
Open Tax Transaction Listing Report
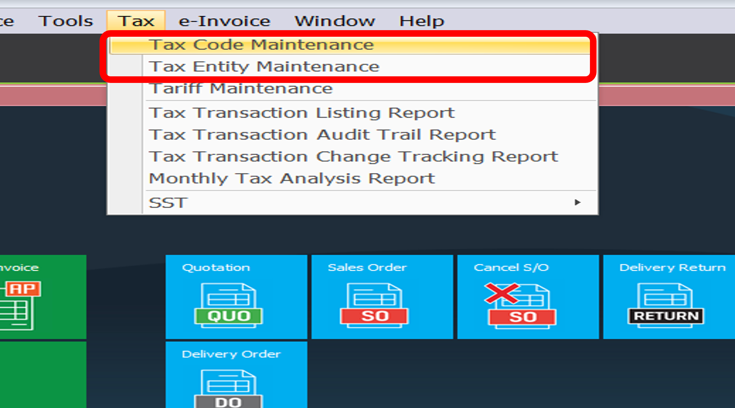click(302, 113)
